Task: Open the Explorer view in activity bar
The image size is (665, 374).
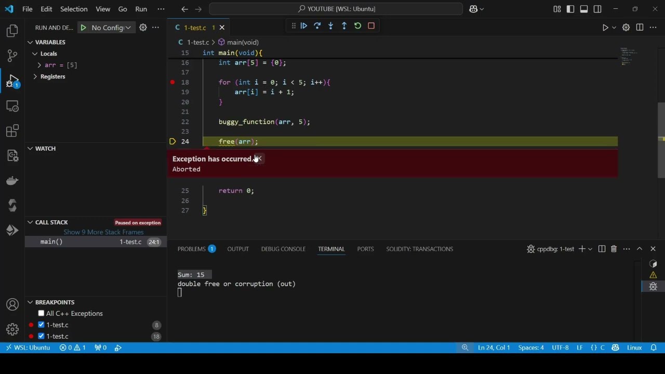Action: click(12, 31)
